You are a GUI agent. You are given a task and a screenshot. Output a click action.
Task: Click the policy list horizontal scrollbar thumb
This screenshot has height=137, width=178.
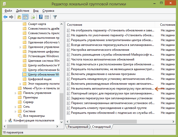[103, 122]
